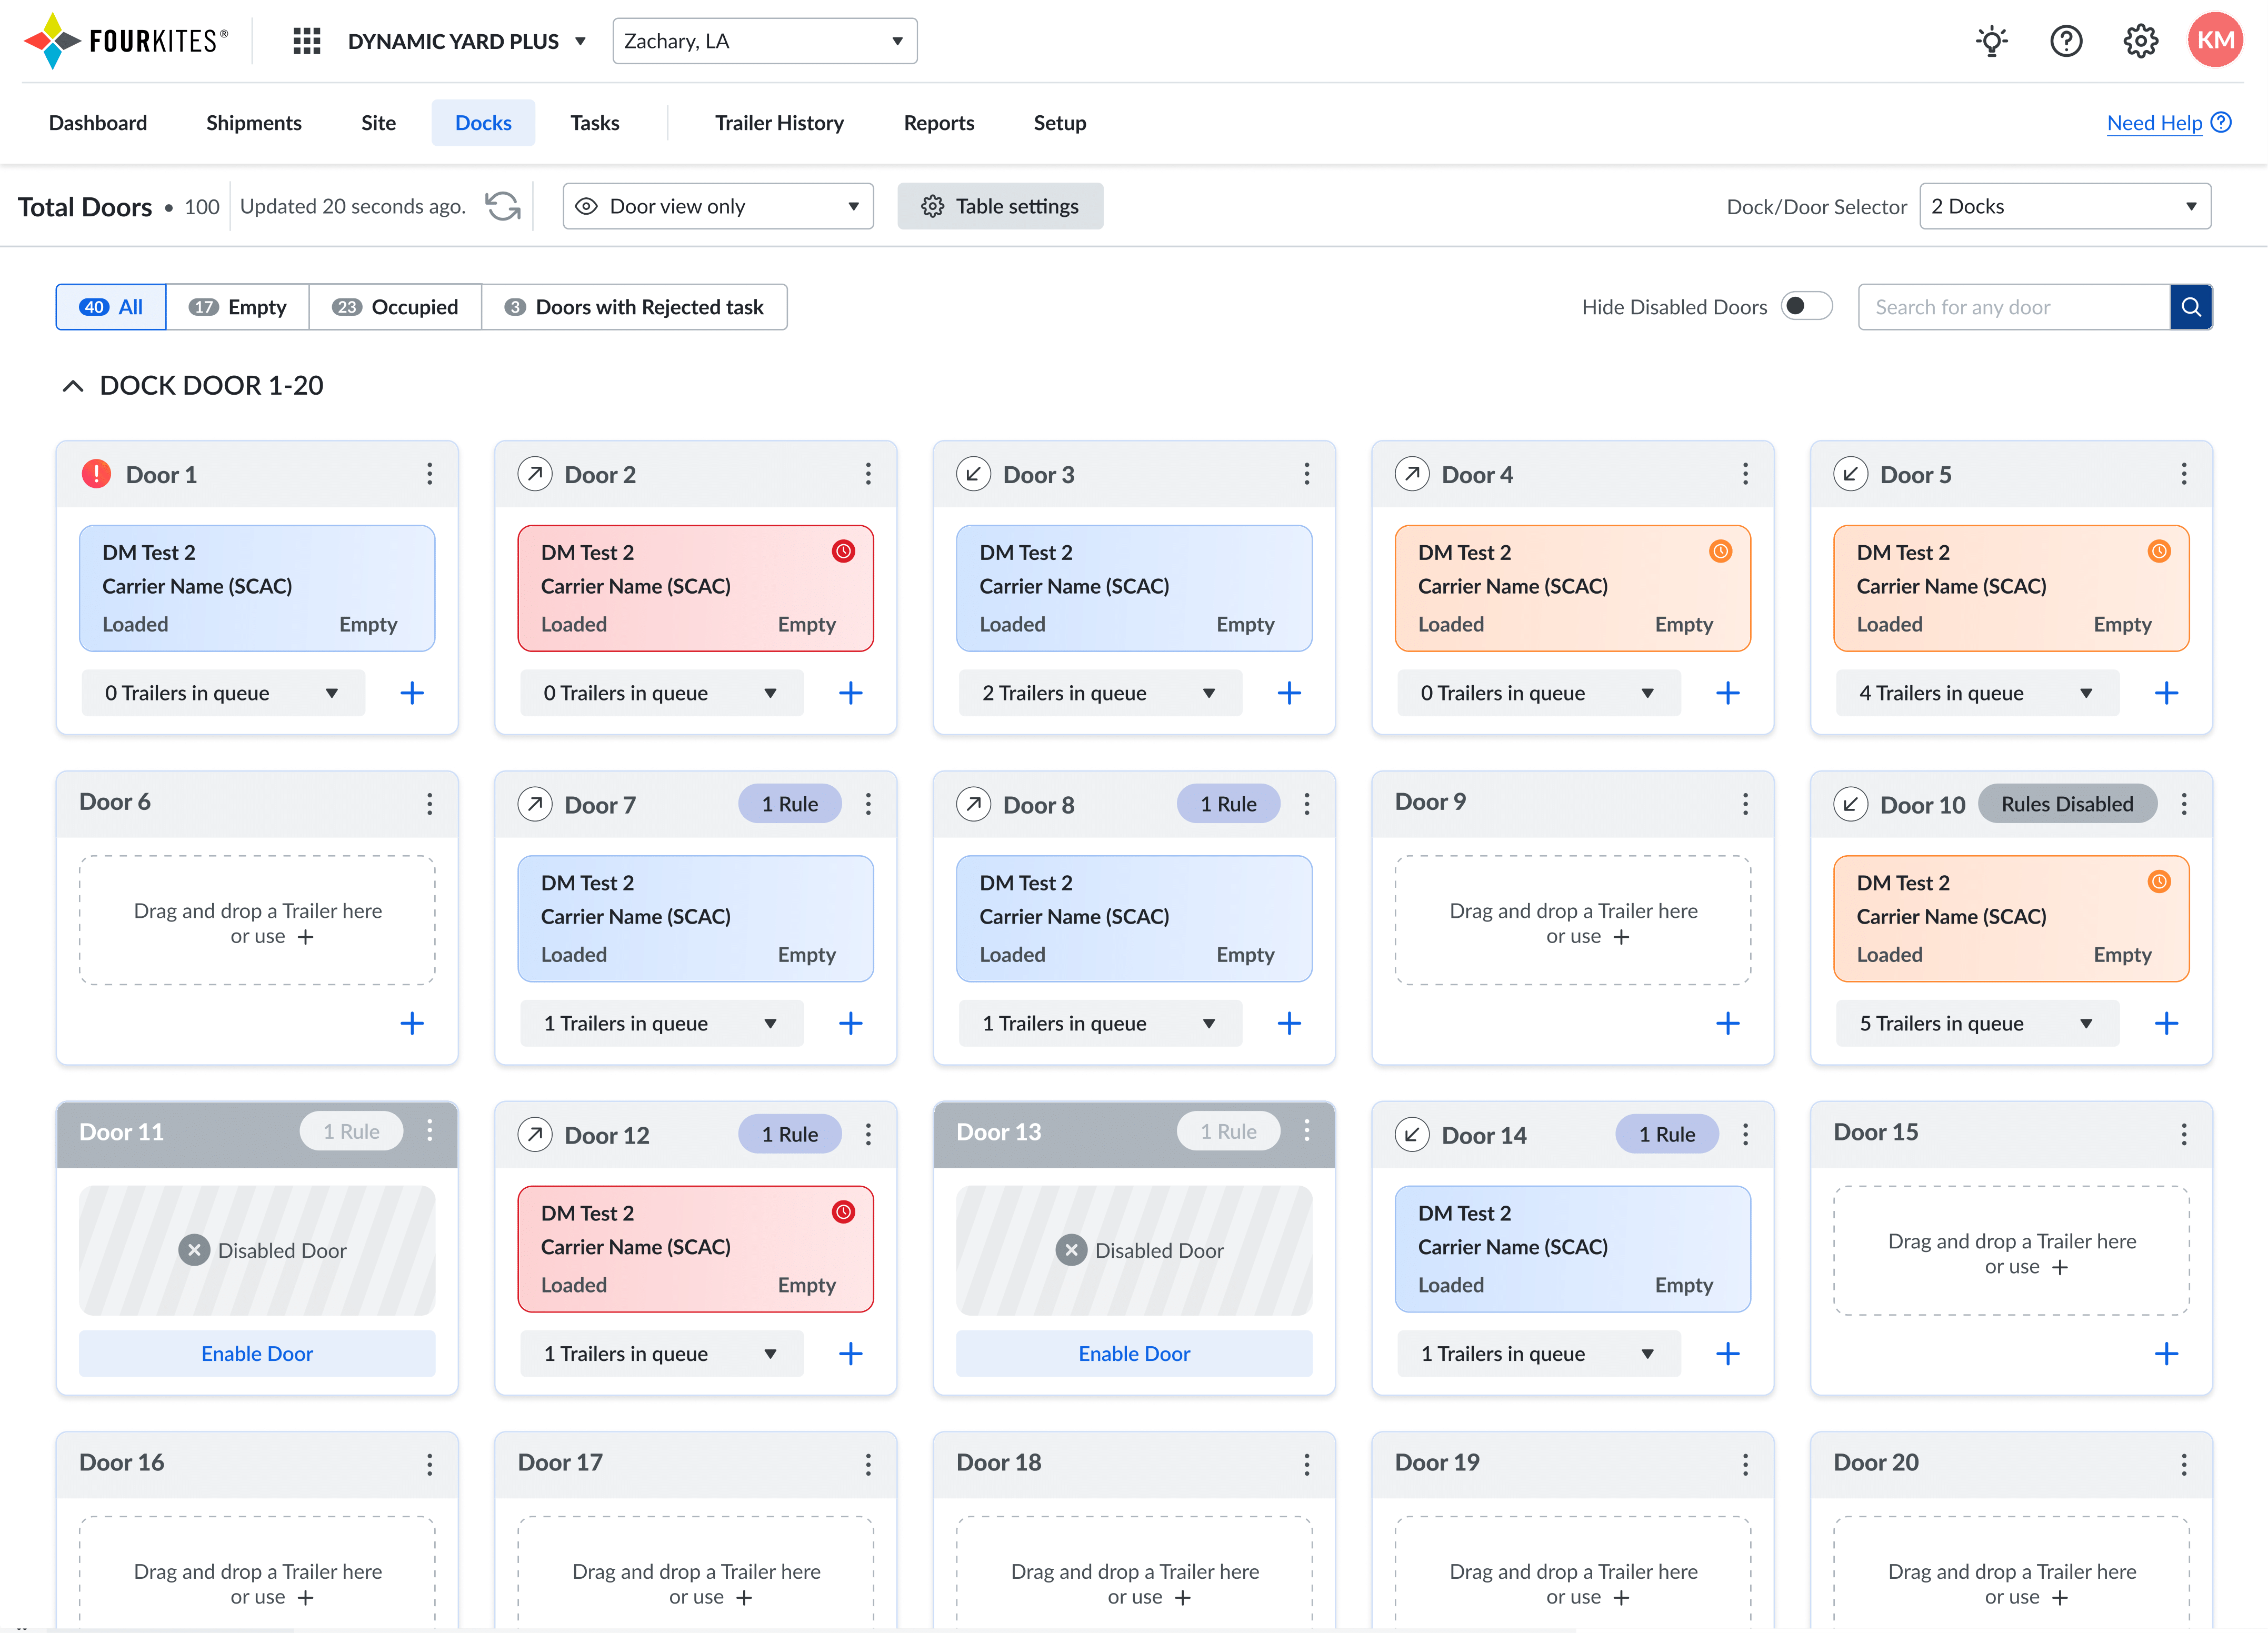This screenshot has height=1633, width=2268.
Task: Select the Door 8 trailer card
Action: 1134,918
